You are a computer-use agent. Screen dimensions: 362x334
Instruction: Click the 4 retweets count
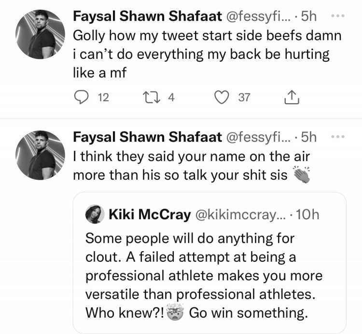(x=171, y=97)
